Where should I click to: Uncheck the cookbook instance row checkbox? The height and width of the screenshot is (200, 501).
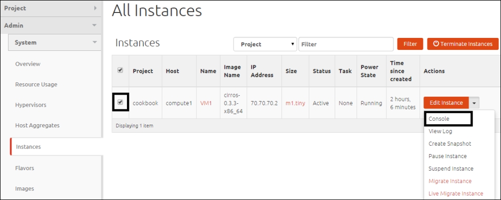coord(120,102)
